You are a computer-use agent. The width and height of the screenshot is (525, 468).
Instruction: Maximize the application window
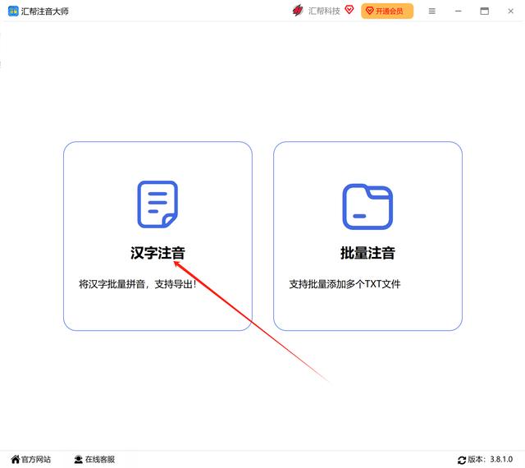484,11
